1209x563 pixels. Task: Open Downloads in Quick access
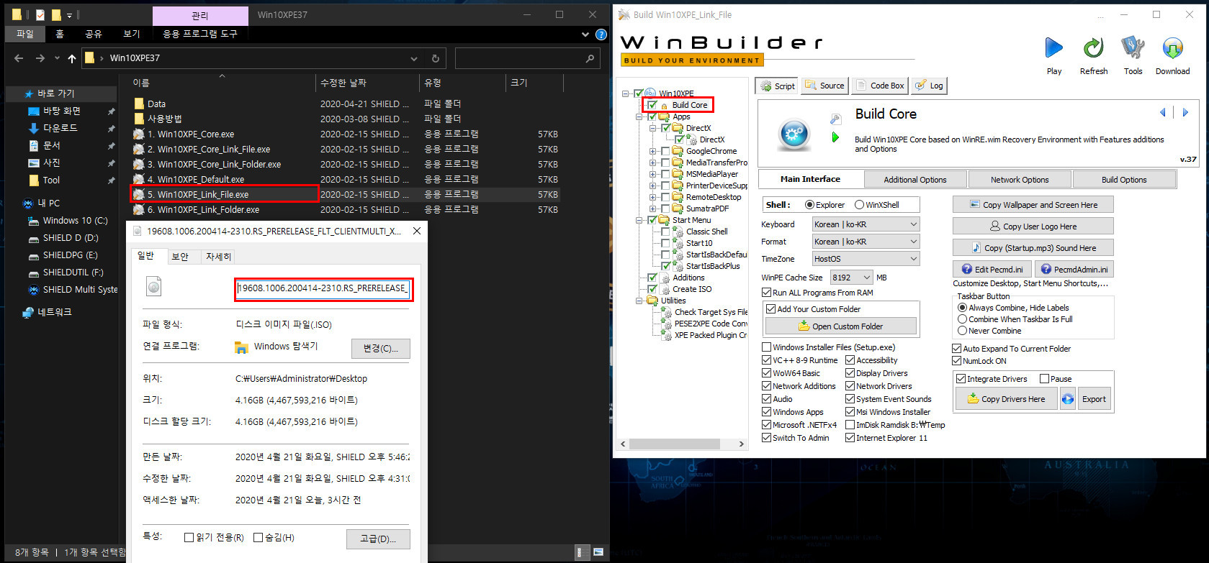60,128
